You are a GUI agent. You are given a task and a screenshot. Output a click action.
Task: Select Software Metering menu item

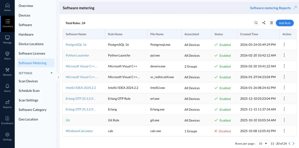(x=36, y=63)
